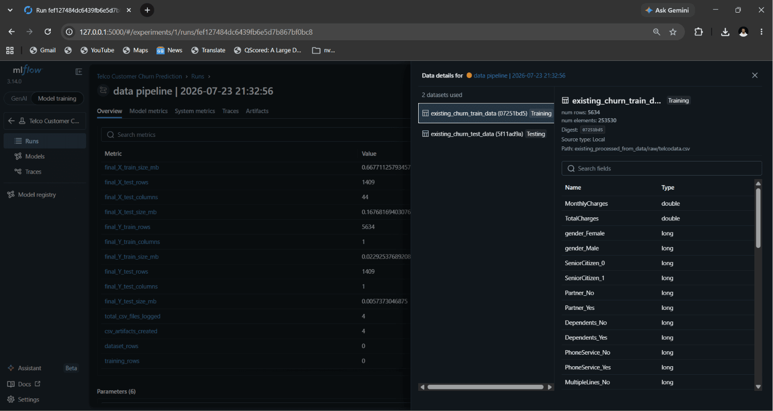Focus the Search fields input
The width and height of the screenshot is (773, 411).
[661, 169]
